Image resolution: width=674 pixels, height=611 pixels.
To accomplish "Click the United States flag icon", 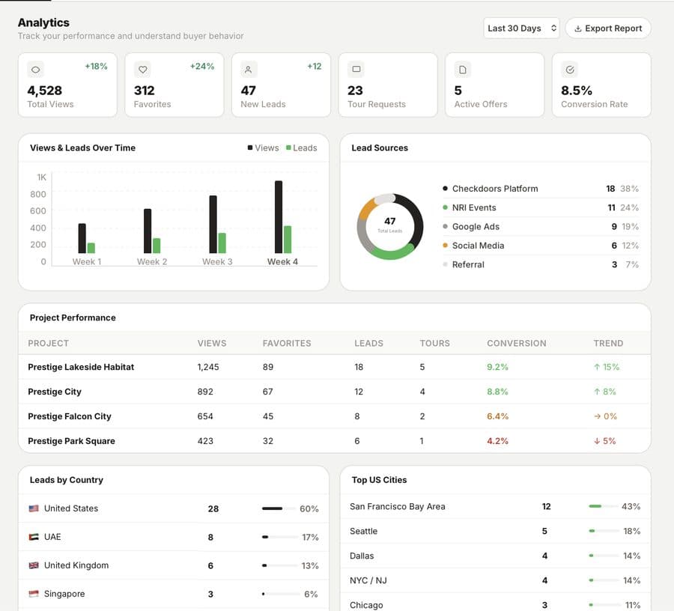I will (33, 508).
